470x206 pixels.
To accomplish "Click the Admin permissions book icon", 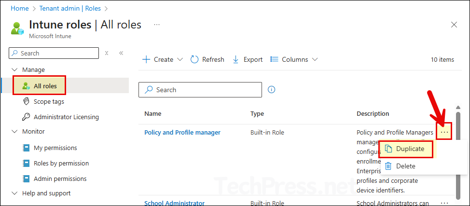I will (x=26, y=179).
